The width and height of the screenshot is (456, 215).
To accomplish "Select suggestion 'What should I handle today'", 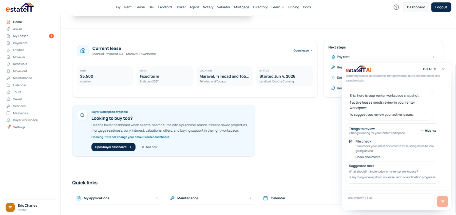I will point(383,172).
